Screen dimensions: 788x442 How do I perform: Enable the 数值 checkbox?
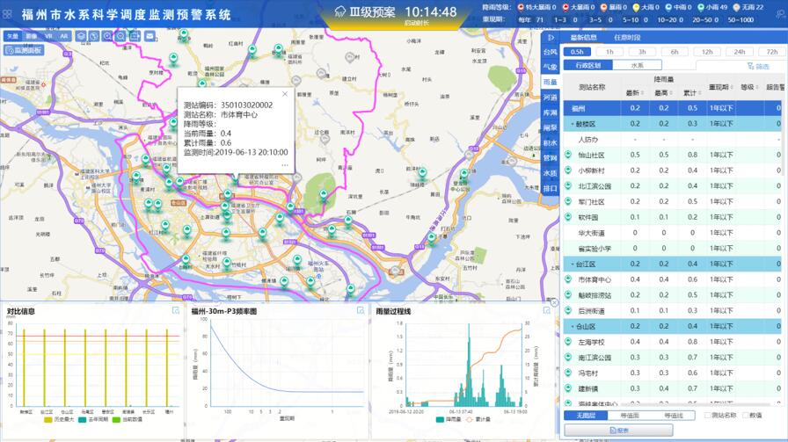[x=745, y=415]
